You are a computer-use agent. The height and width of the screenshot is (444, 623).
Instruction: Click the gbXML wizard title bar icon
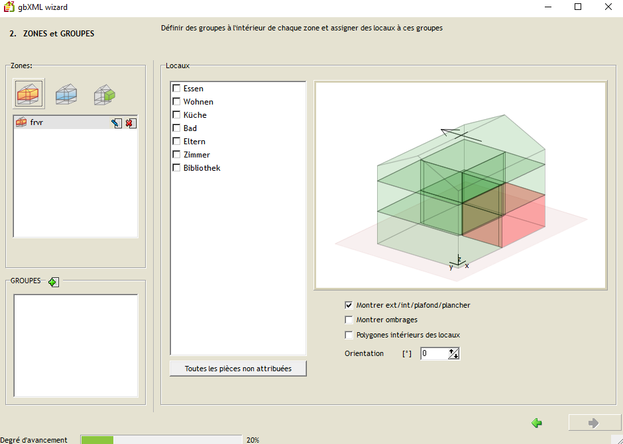pyautogui.click(x=9, y=7)
